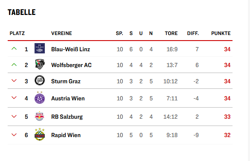Click green up arrow beside Wolfsberger AC
Viewport: 250px width, 161px height.
14,64
